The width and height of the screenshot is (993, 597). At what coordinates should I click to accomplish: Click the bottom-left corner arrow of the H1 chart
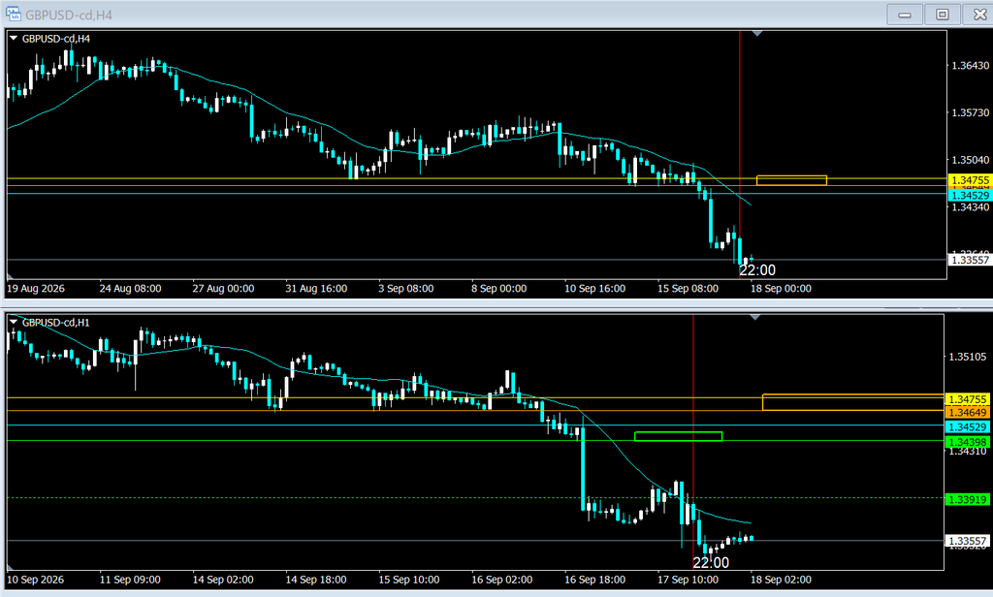[10, 567]
